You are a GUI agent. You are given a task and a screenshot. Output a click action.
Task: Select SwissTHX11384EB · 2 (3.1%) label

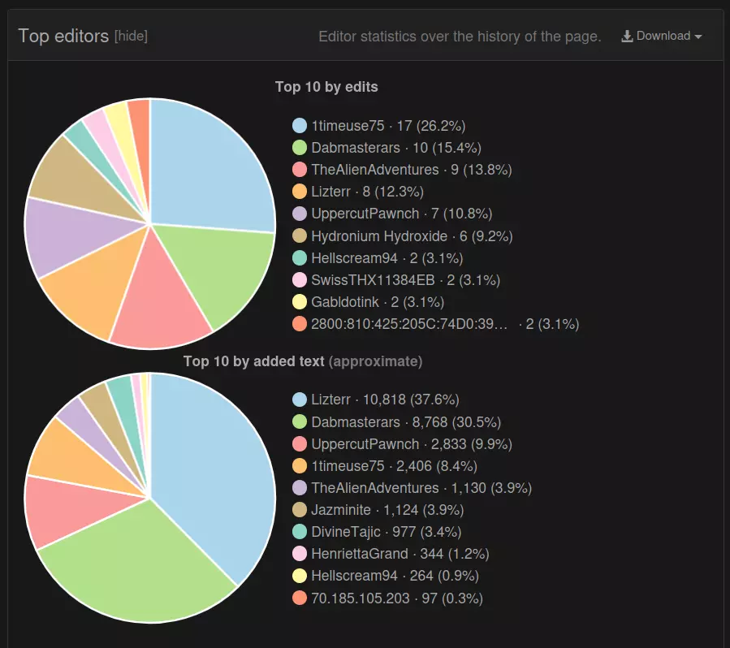point(405,280)
